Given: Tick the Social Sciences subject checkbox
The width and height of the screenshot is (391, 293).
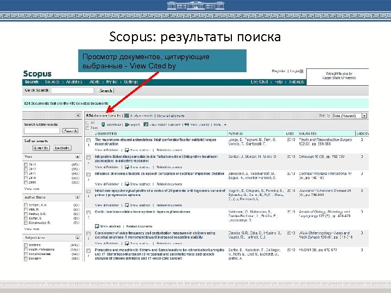Looking at the screenshot, I should pyautogui.click(x=26, y=254).
